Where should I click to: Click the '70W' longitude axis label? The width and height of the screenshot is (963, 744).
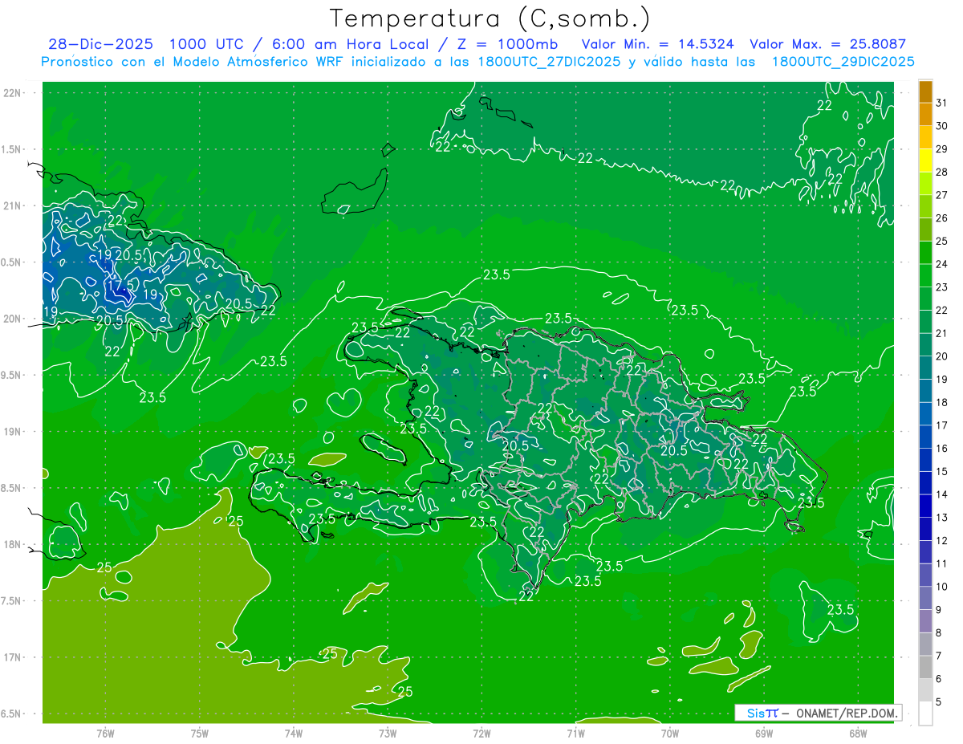pos(670,733)
